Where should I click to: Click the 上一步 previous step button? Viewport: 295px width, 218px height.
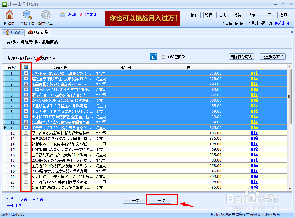pyautogui.click(x=134, y=200)
